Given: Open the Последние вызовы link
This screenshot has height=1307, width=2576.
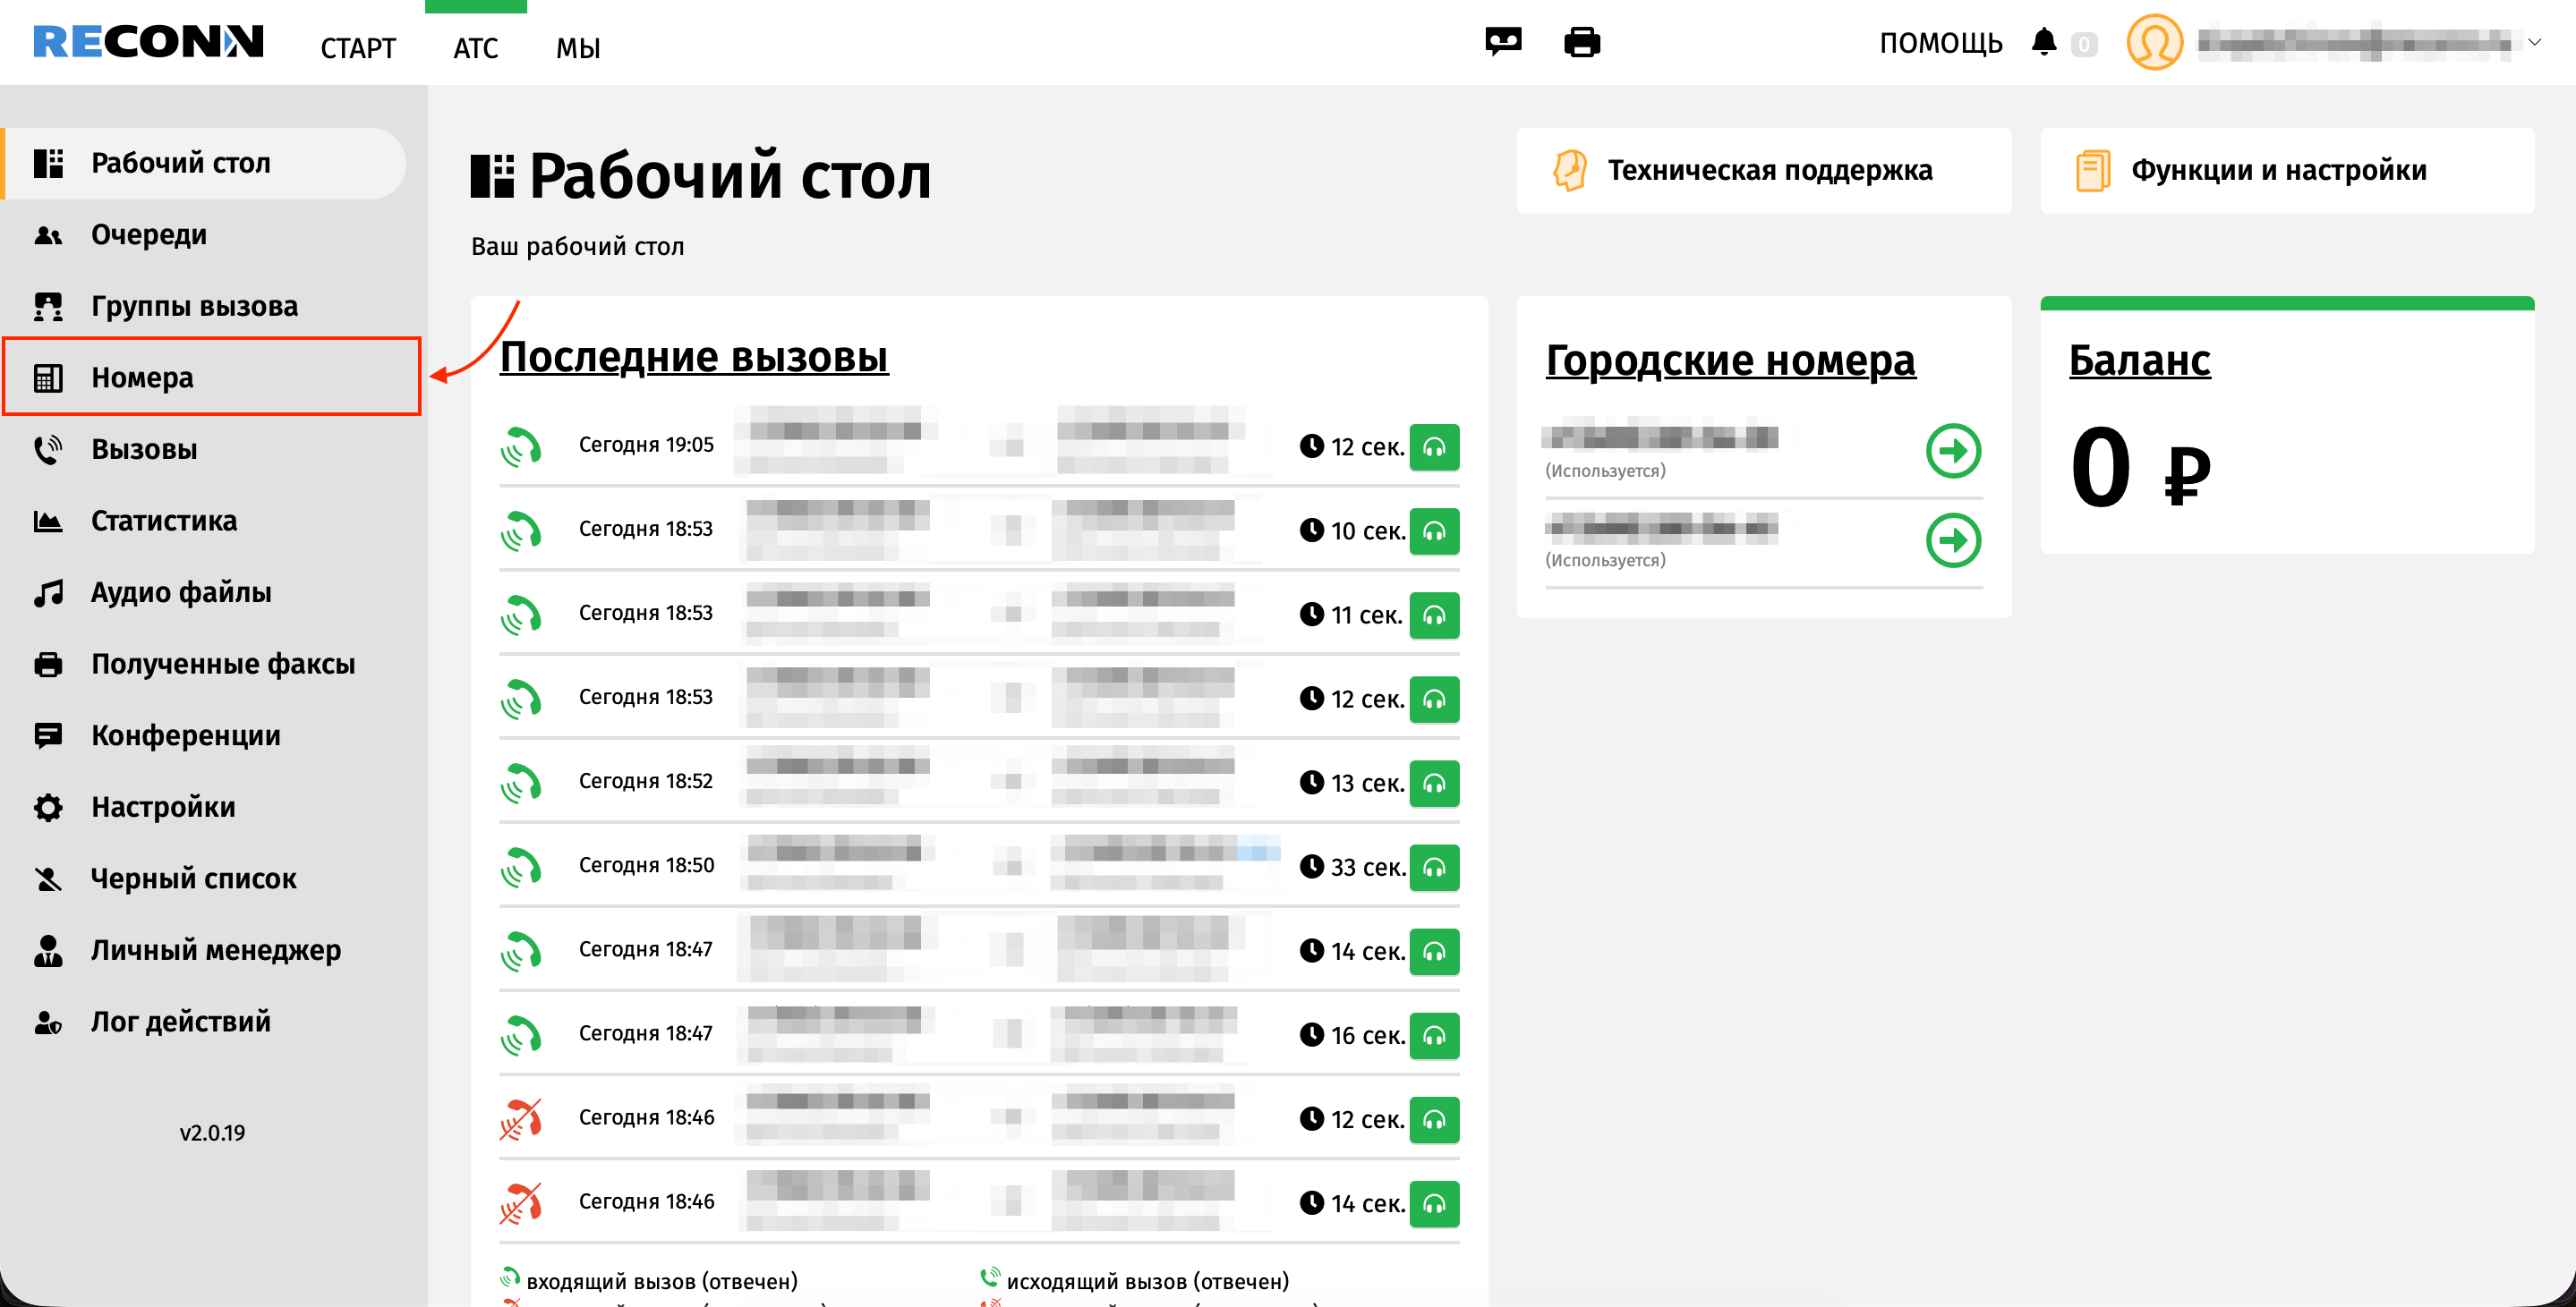Looking at the screenshot, I should [693, 357].
